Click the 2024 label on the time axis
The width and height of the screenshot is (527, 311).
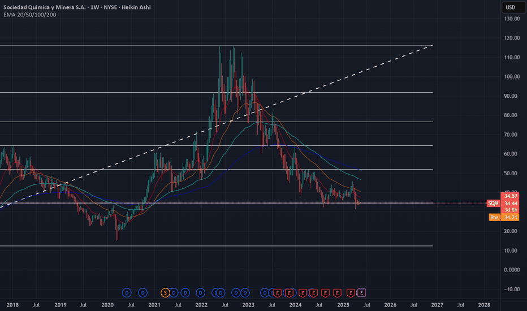[x=295, y=305]
